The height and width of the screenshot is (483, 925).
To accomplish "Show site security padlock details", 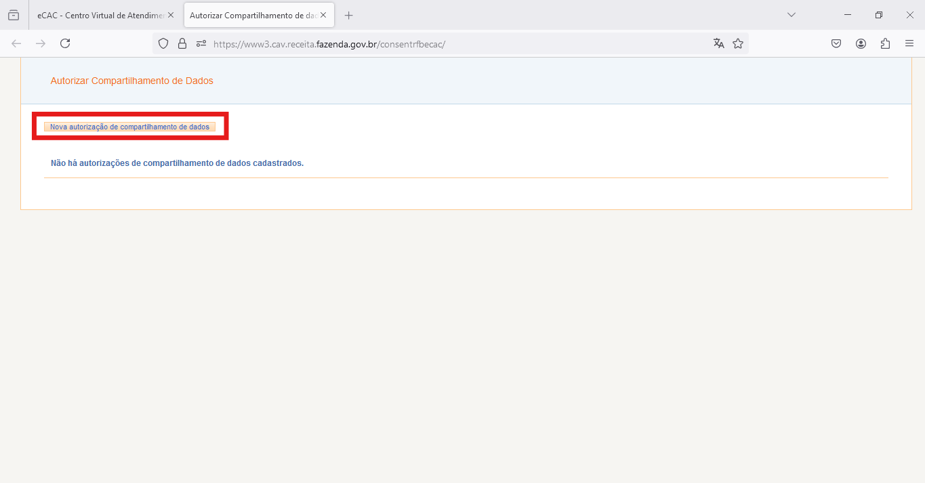I will click(x=182, y=43).
